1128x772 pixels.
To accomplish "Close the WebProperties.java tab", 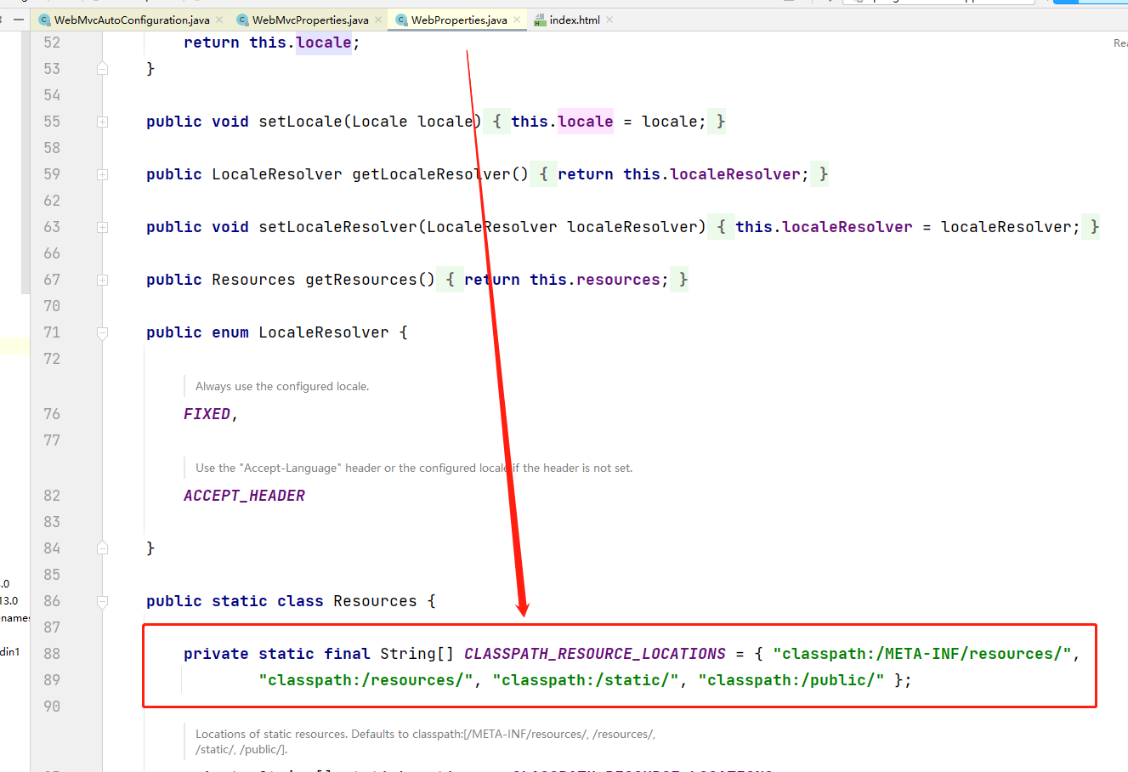I will click(517, 20).
